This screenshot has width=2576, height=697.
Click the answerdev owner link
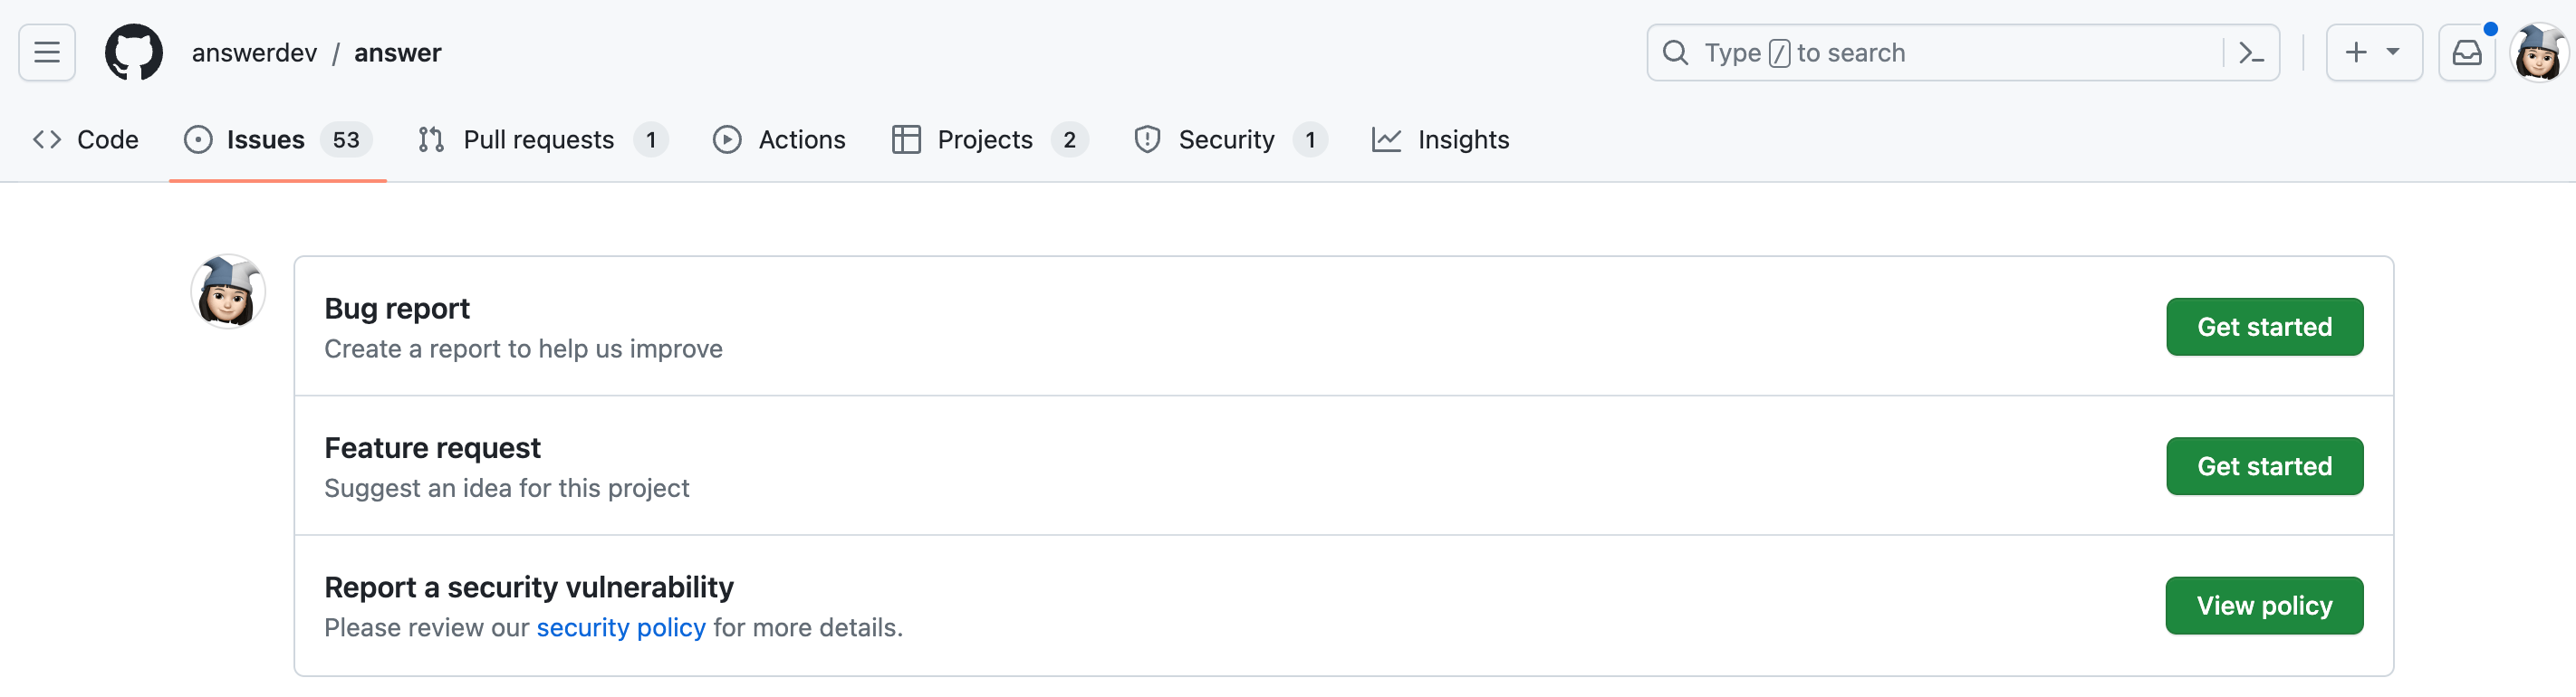254,53
